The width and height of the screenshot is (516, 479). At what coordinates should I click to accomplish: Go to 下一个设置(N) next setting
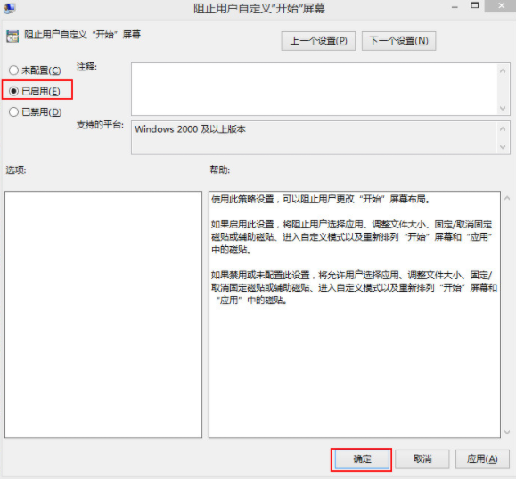[399, 41]
